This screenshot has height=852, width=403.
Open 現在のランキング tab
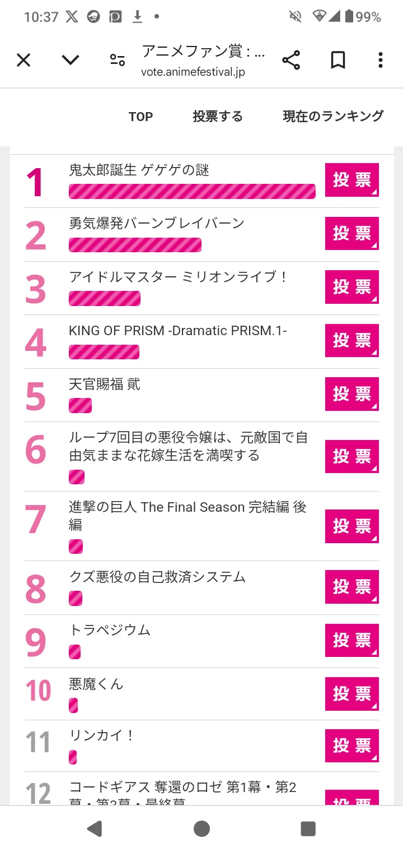coord(333,116)
